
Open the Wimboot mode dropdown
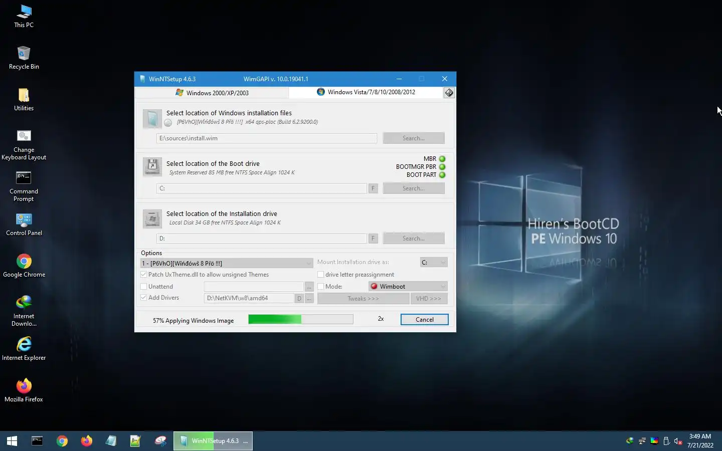pos(408,287)
